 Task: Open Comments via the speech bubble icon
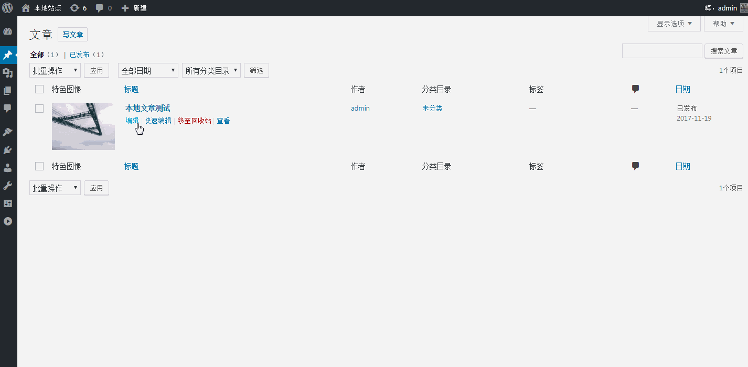pyautogui.click(x=8, y=108)
